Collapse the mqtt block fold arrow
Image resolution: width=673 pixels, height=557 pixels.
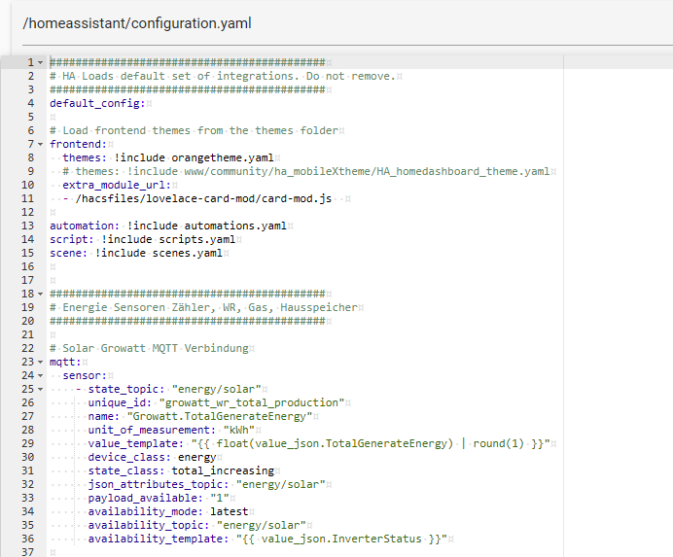[40, 363]
